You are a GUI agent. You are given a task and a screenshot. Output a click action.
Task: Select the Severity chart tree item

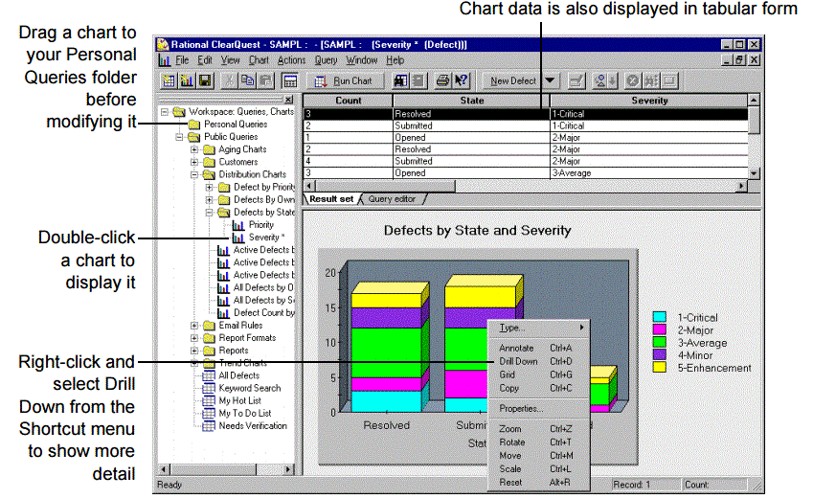[x=264, y=238]
